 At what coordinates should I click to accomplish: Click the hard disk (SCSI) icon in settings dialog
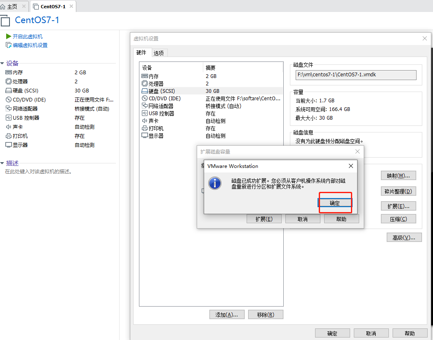click(x=145, y=91)
